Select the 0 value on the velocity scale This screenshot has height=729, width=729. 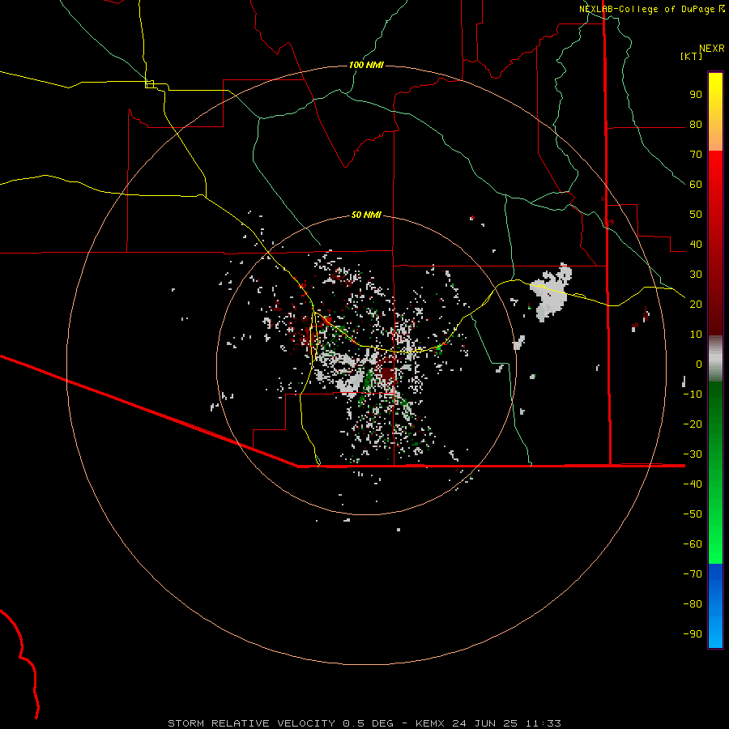pyautogui.click(x=699, y=364)
